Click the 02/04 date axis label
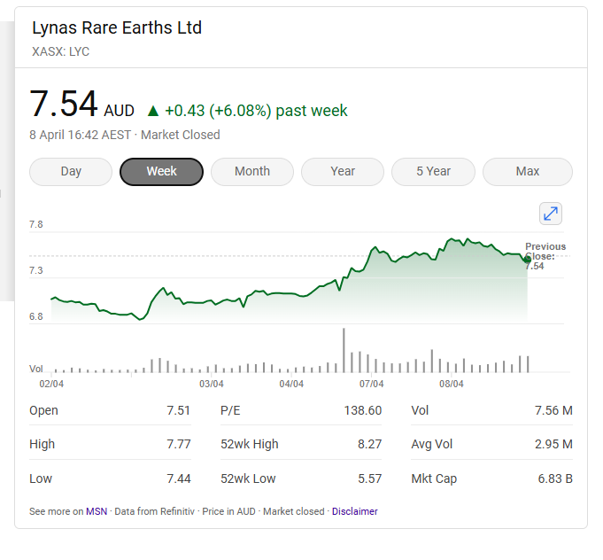Screen dimensions: 603x560 pyautogui.click(x=51, y=384)
